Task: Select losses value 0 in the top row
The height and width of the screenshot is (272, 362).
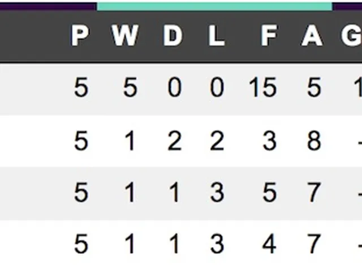Action: [217, 88]
